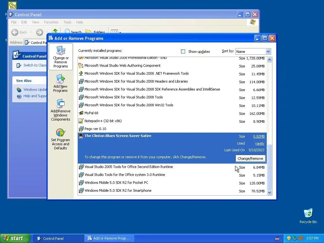The width and height of the screenshot is (324, 243).
Task: Select the Change or Remove Programs icon
Action: (60, 57)
